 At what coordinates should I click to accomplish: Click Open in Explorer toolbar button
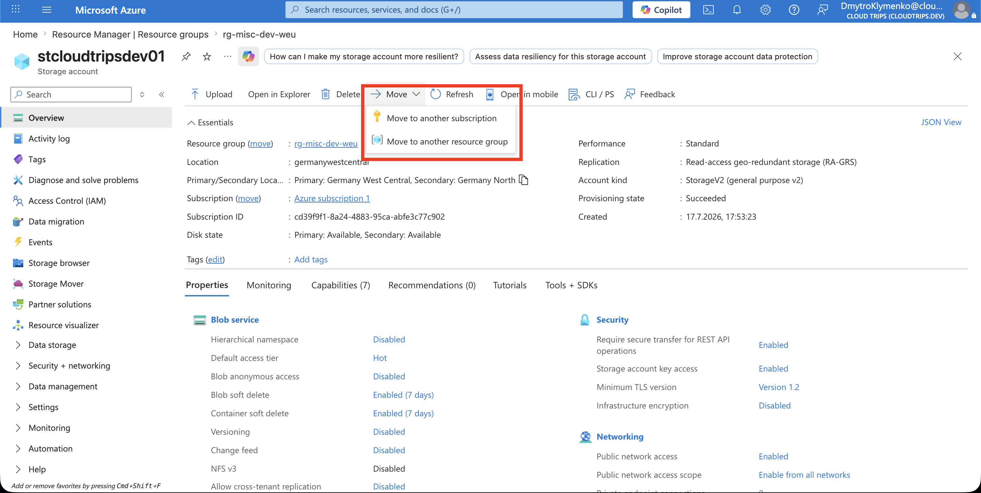pos(279,94)
